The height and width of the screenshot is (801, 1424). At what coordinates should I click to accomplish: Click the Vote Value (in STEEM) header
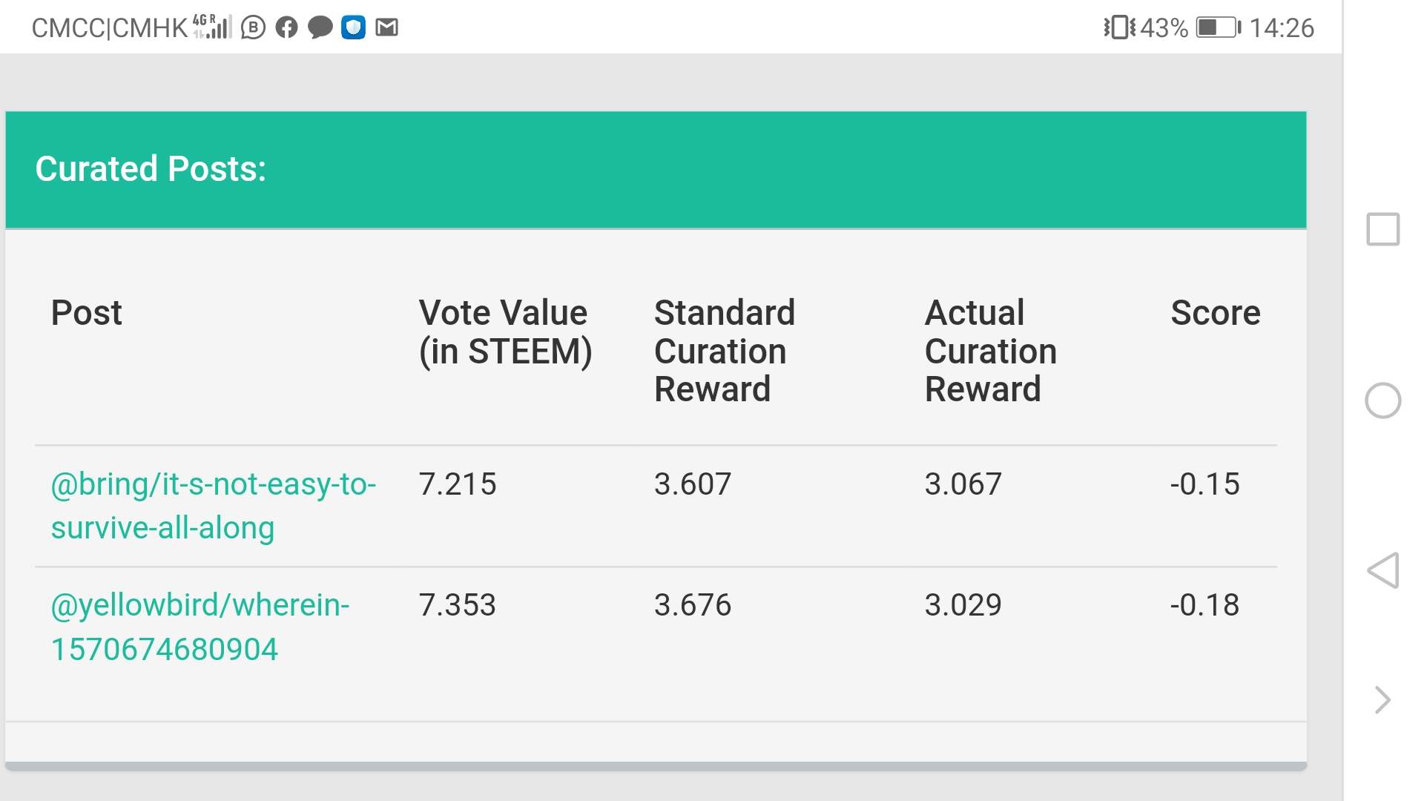tap(505, 332)
